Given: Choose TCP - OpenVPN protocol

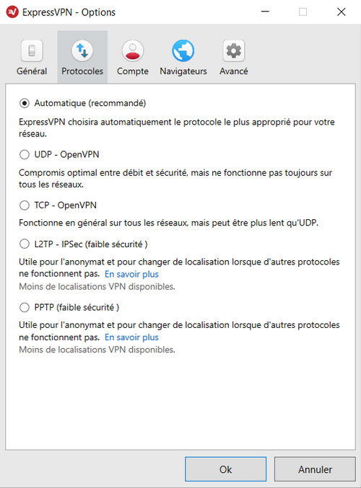Looking at the screenshot, I should [25, 205].
